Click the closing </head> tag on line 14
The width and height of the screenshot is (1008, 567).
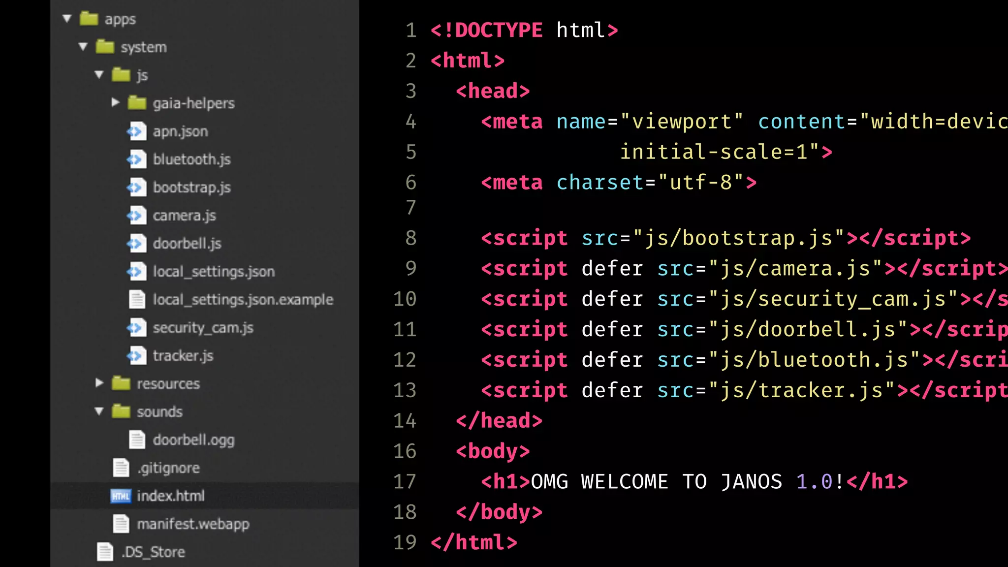pyautogui.click(x=499, y=421)
